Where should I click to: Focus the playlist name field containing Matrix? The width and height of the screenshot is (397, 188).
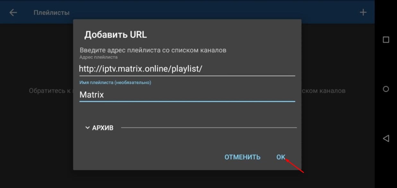187,95
